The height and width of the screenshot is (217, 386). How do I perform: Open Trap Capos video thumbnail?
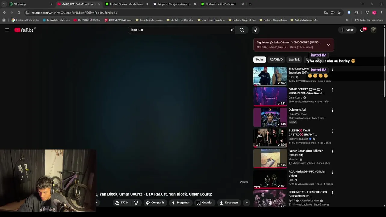click(x=270, y=76)
